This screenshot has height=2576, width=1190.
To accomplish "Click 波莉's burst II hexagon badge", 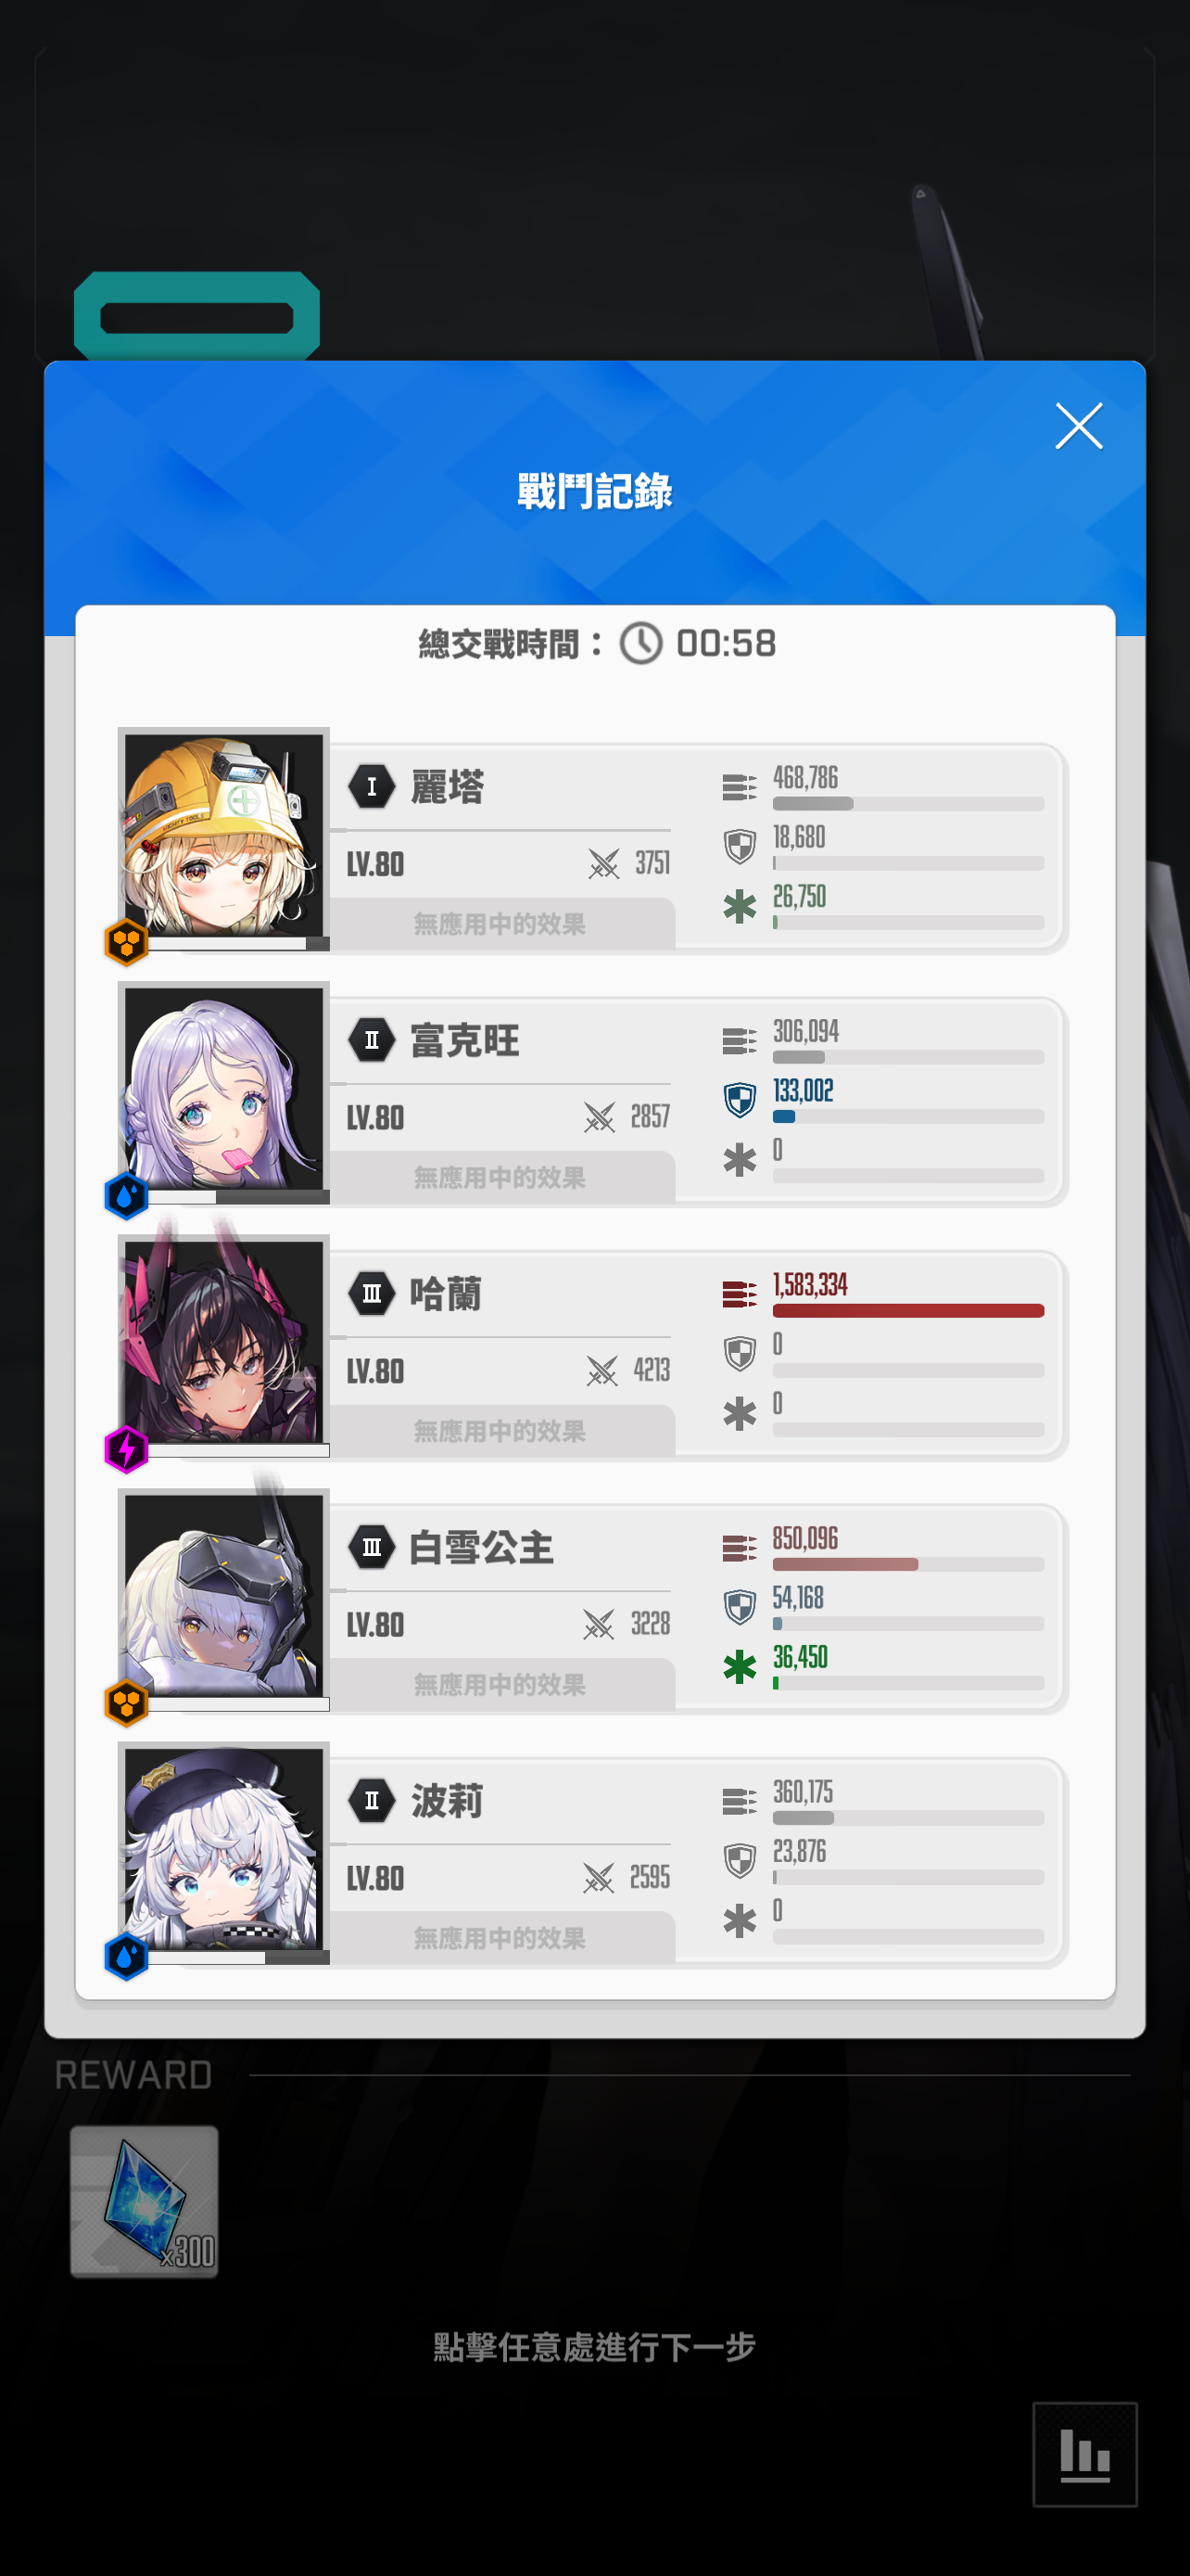I will (372, 1801).
